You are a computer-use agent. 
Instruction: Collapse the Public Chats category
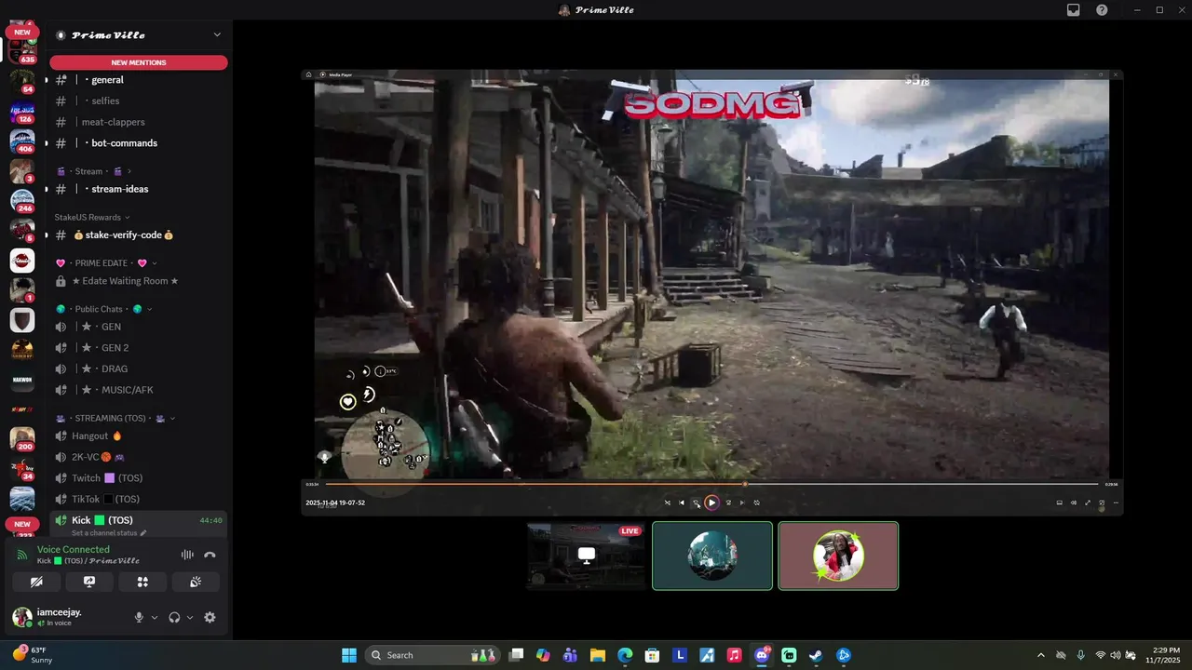click(x=103, y=309)
